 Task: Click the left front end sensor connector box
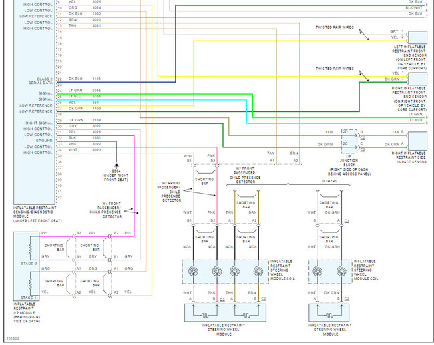click(x=417, y=37)
